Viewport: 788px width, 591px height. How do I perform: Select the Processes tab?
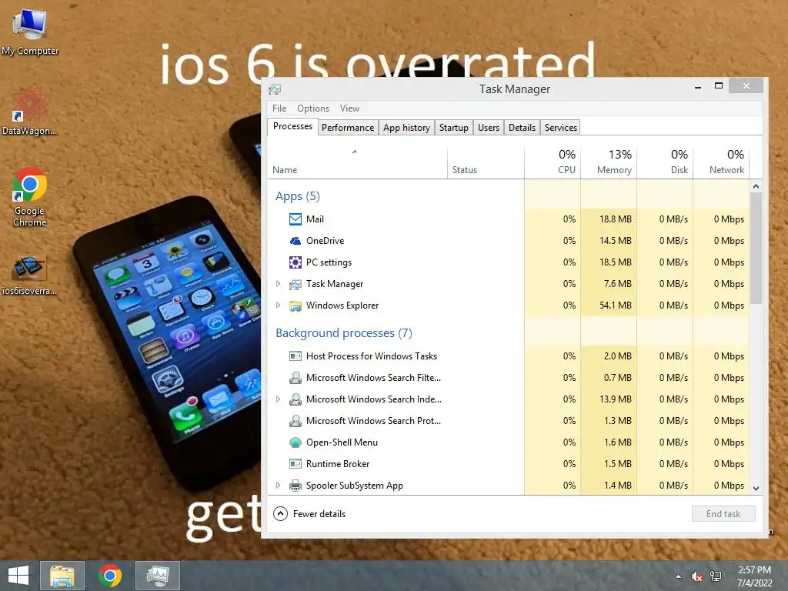[293, 127]
